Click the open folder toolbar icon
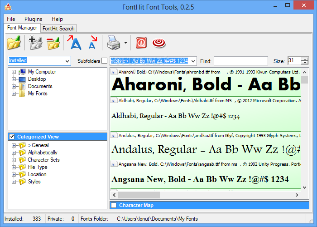The image size is (317, 227). (x=14, y=43)
